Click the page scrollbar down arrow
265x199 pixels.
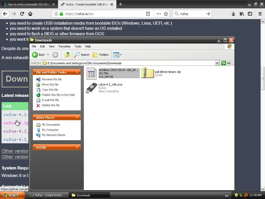(x=263, y=189)
